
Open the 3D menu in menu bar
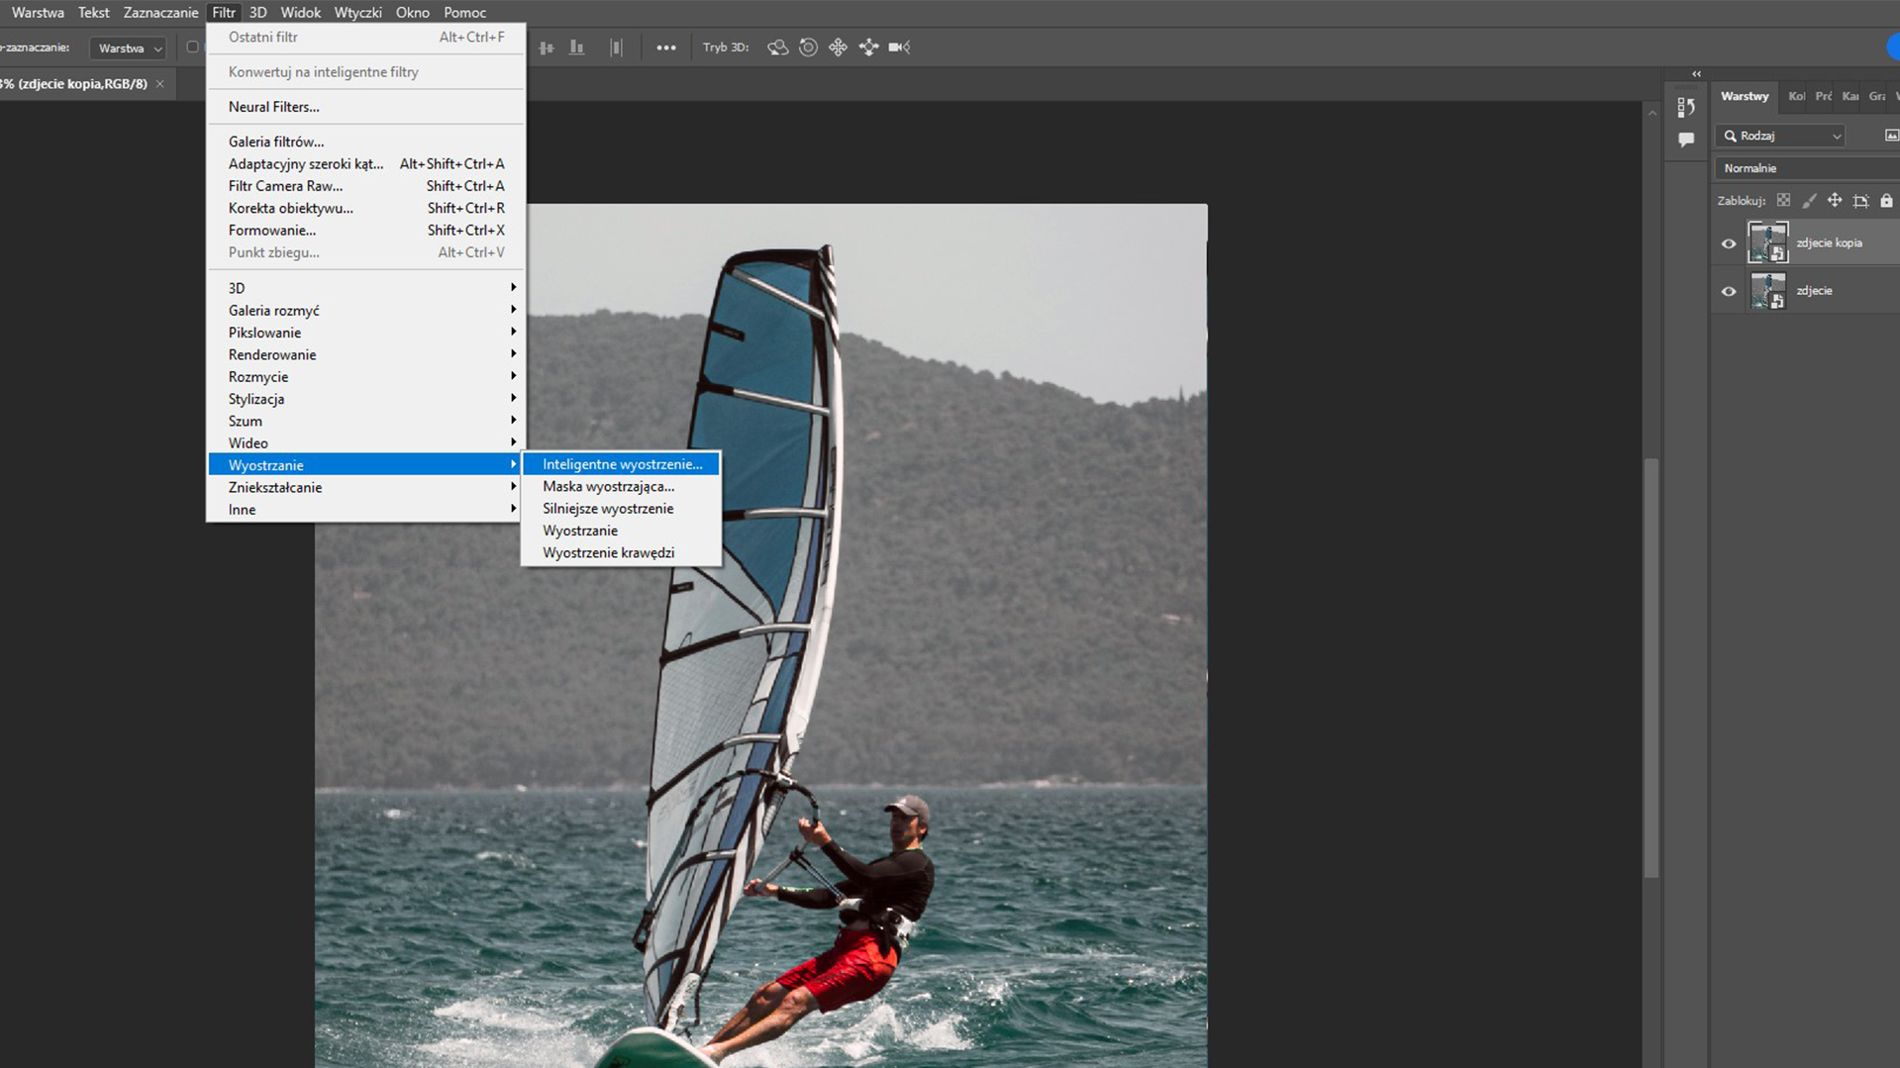tap(257, 13)
